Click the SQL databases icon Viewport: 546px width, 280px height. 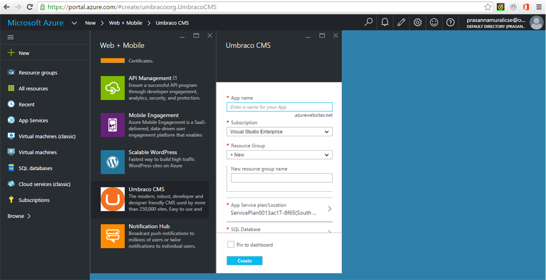pos(11,168)
